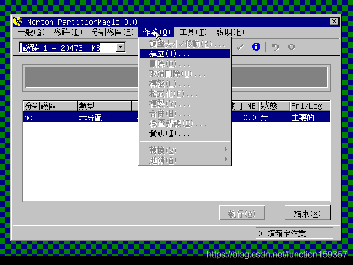Open the 分割磁區(P) menu
The image size is (353, 265).
(113, 32)
